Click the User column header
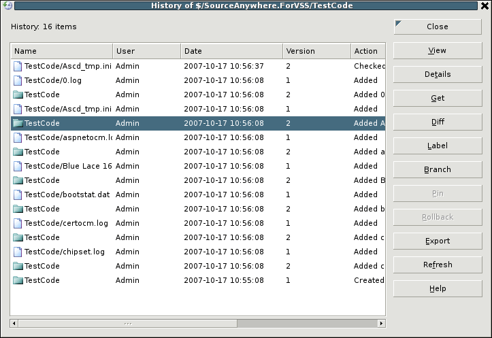The height and width of the screenshot is (338, 492). pos(146,51)
